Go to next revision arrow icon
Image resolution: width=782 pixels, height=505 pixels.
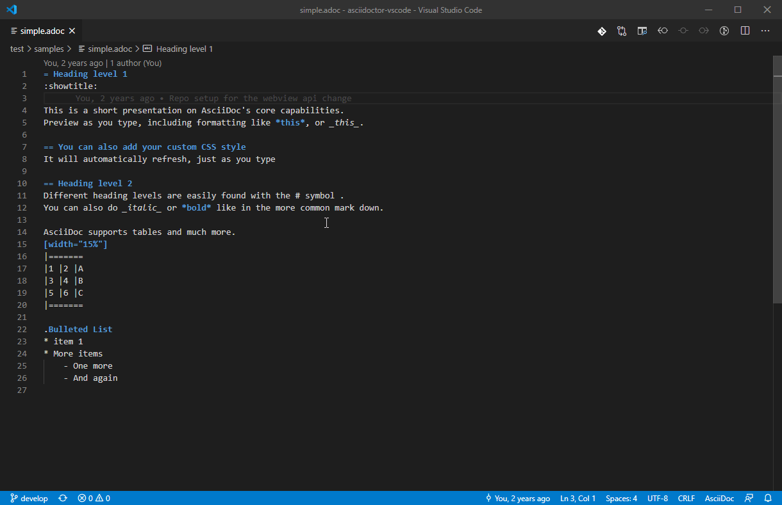[x=704, y=31]
